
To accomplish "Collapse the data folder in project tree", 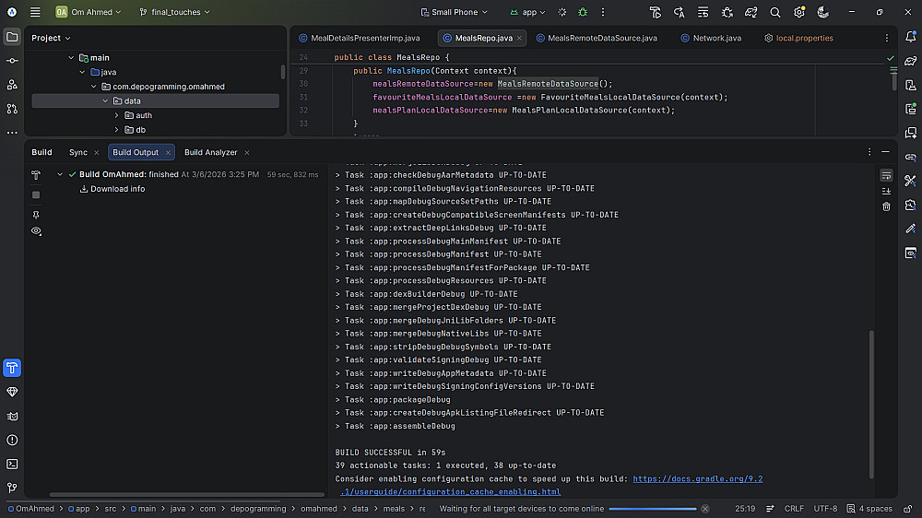I will 106,100.
